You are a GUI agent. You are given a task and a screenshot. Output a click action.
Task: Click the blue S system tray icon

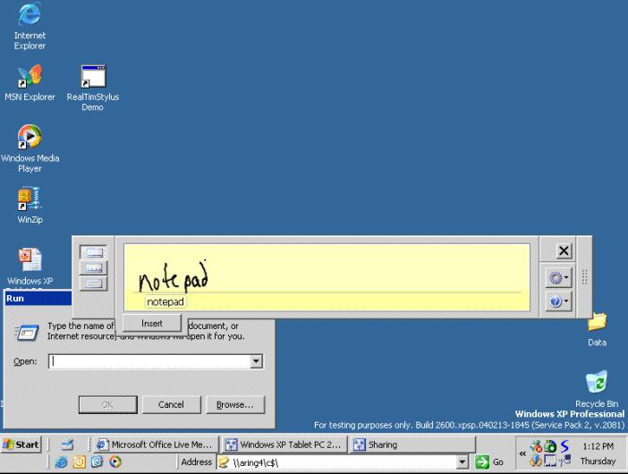point(564,446)
